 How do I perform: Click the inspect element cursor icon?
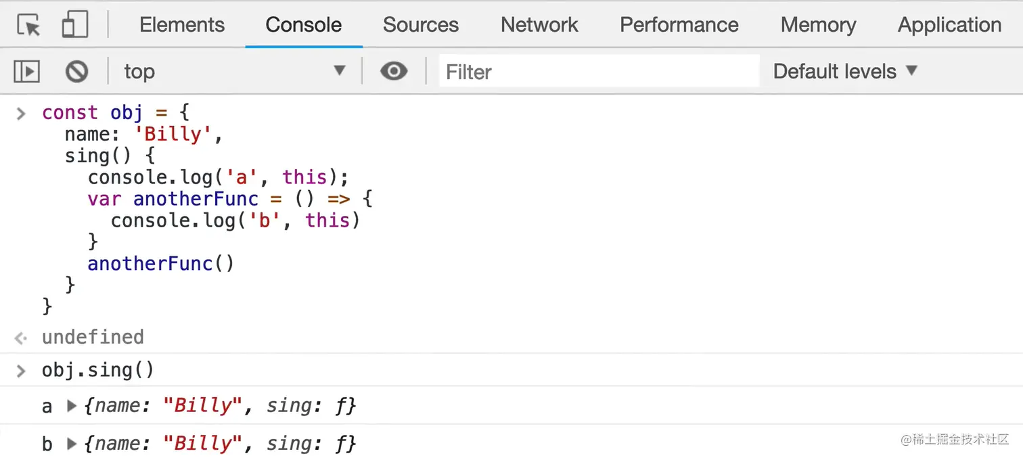click(28, 25)
